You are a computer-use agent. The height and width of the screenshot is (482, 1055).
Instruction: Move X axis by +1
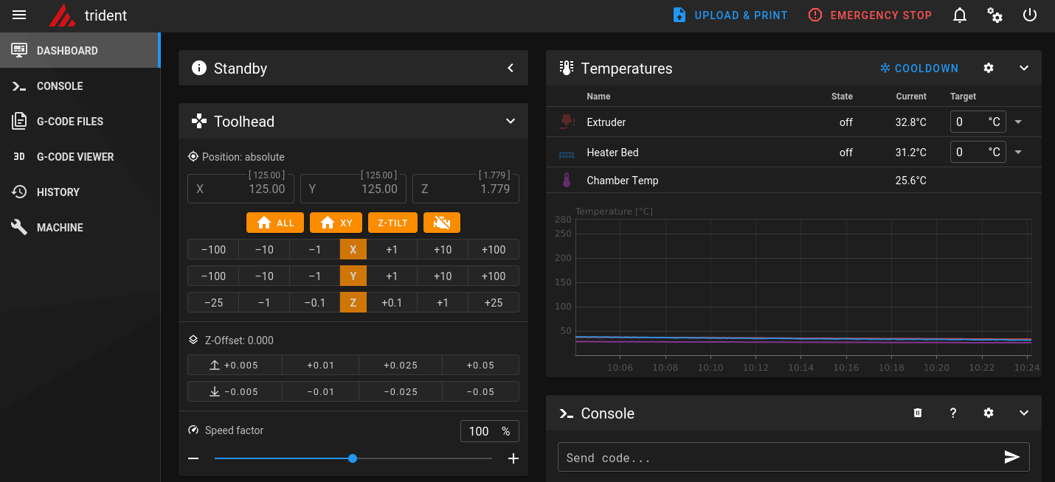pyautogui.click(x=392, y=249)
